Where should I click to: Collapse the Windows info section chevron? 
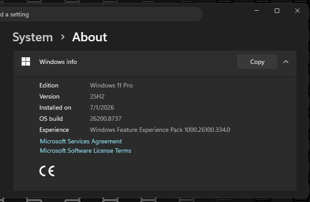pyautogui.click(x=286, y=62)
